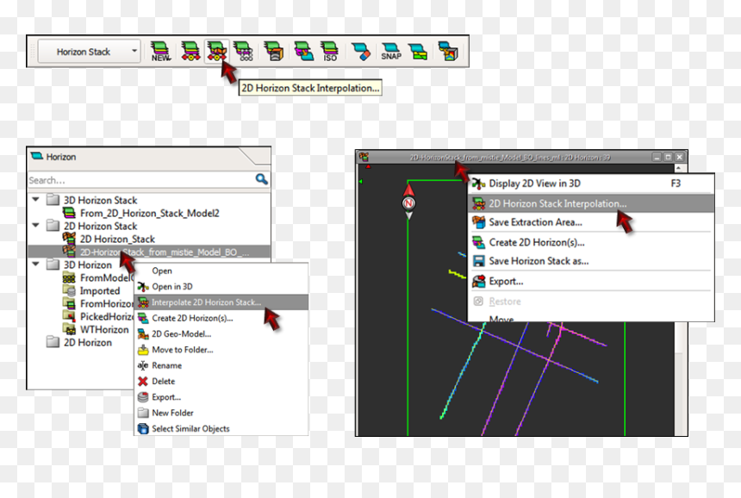
Task: Select From_2D_Horizon_Stack_Model2 in the tree
Action: 149,213
